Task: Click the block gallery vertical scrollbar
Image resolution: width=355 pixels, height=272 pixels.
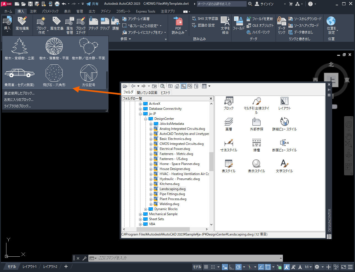Action: (x=107, y=79)
